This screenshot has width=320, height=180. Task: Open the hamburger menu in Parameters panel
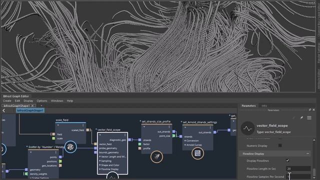click(x=309, y=118)
